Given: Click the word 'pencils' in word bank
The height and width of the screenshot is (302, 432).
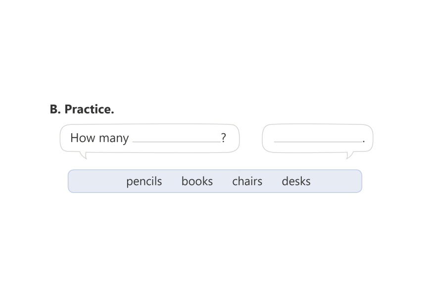Looking at the screenshot, I should tap(144, 182).
